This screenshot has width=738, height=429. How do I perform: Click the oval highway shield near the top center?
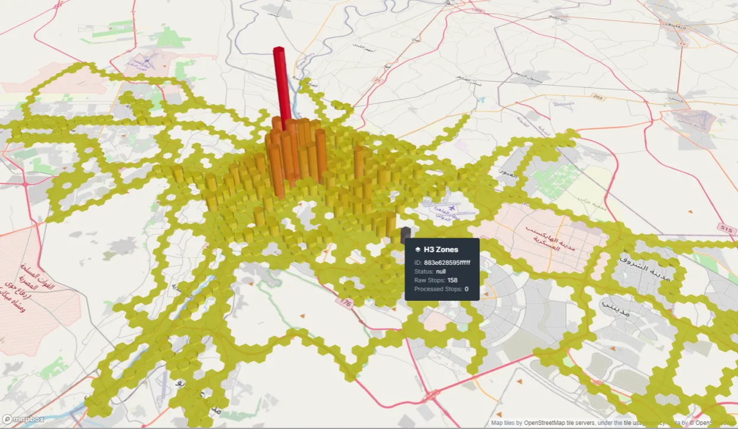pyautogui.click(x=377, y=80)
